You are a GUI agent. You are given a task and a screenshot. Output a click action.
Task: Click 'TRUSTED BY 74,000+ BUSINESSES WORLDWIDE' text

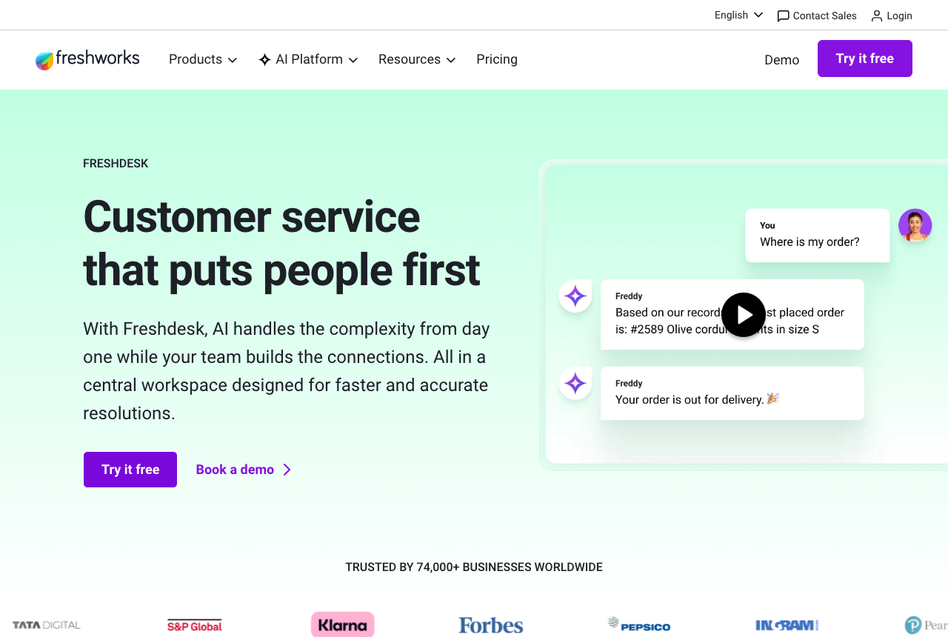pos(474,567)
